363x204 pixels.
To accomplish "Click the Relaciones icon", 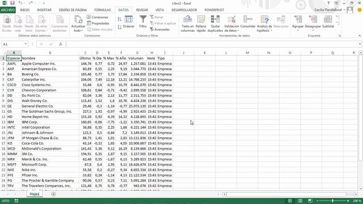I will click(281, 22).
